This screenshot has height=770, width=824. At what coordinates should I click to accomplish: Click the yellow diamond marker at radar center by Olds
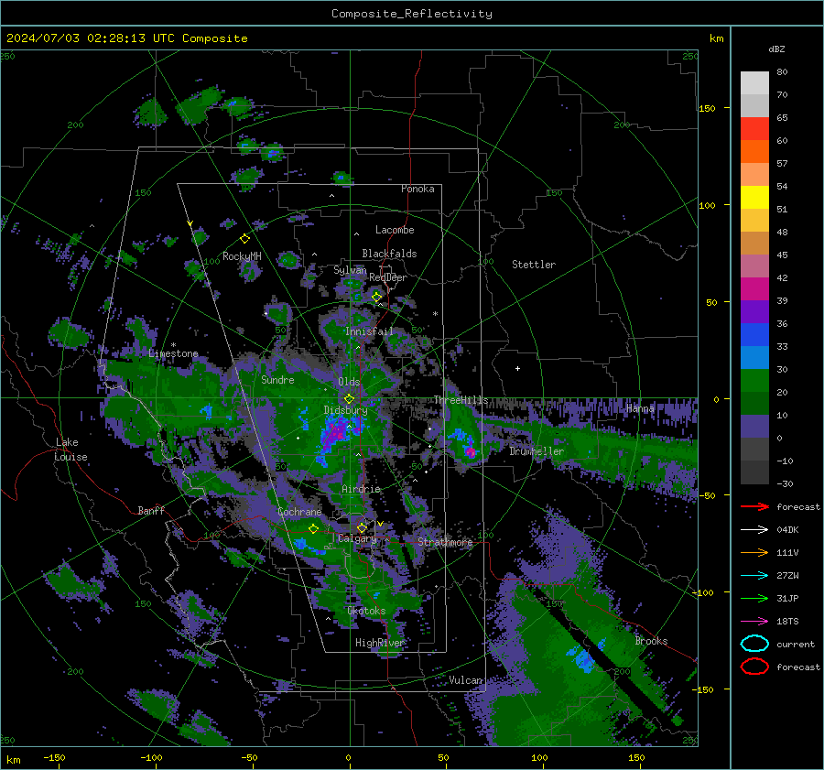349,399
